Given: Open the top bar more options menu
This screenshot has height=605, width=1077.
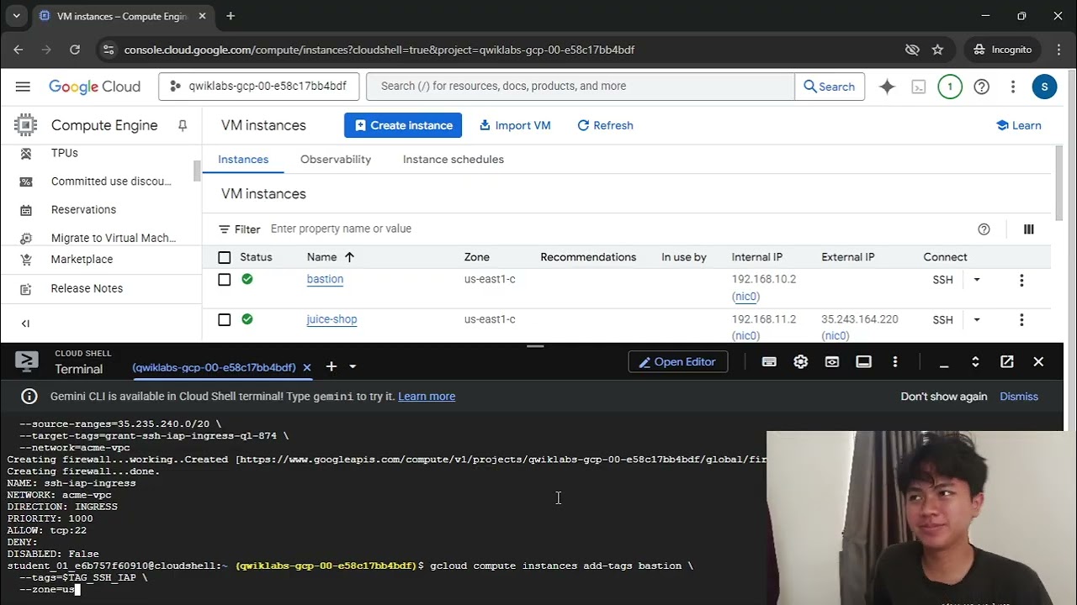Looking at the screenshot, I should click(1013, 87).
